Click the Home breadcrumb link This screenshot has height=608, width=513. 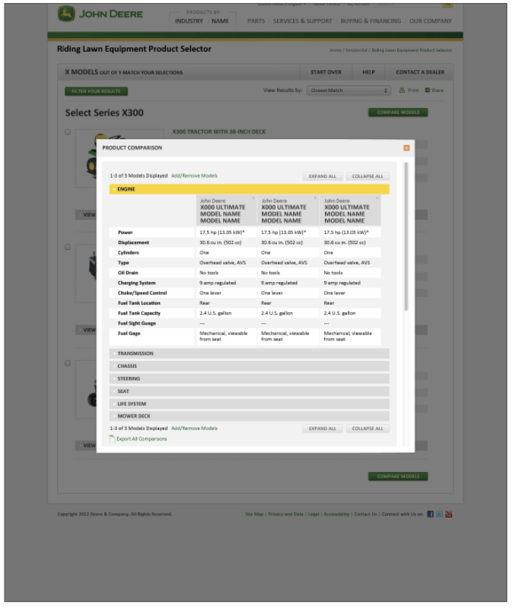tap(335, 50)
